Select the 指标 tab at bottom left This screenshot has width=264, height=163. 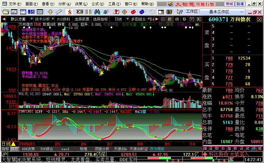point(6,149)
